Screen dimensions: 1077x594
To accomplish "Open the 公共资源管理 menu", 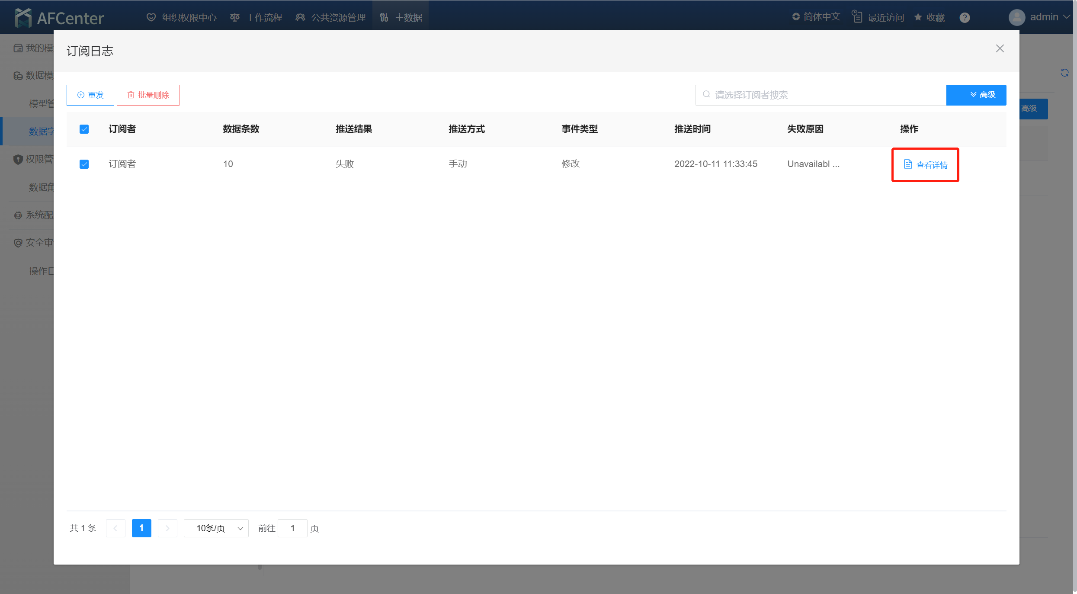I will 331,18.
